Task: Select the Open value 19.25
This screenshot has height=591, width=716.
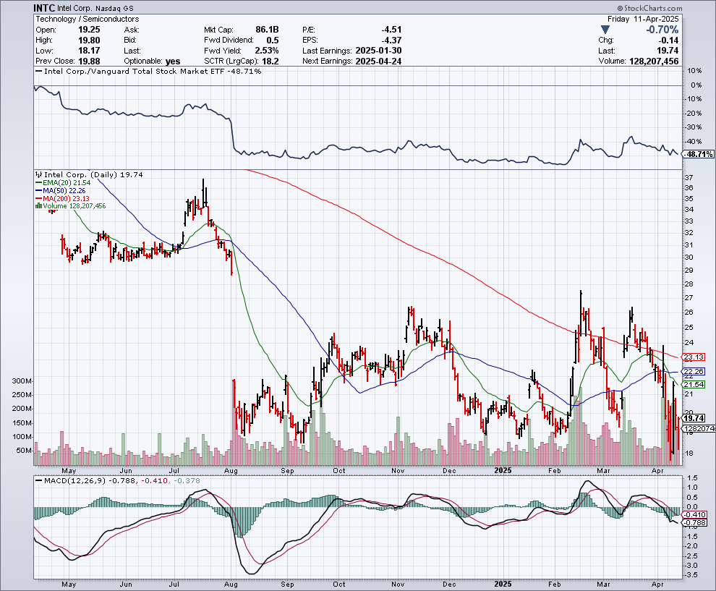Action: point(89,29)
